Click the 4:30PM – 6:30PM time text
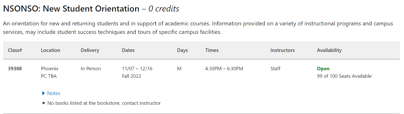The height and width of the screenshot is (114, 404). pos(224,69)
